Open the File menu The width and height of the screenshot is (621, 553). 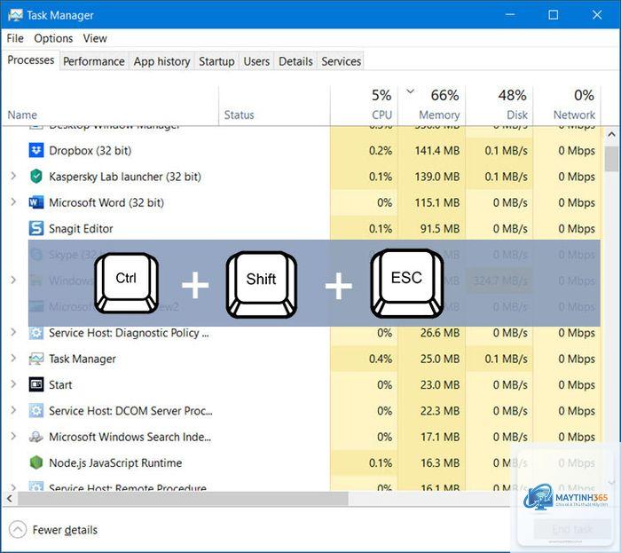(x=15, y=38)
